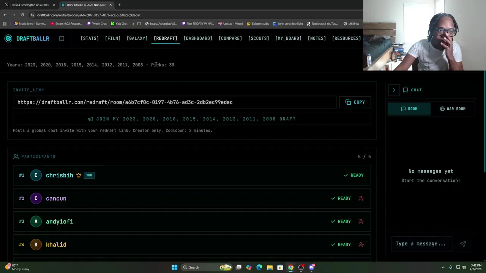Open the browser apps grid icon

[5, 24]
